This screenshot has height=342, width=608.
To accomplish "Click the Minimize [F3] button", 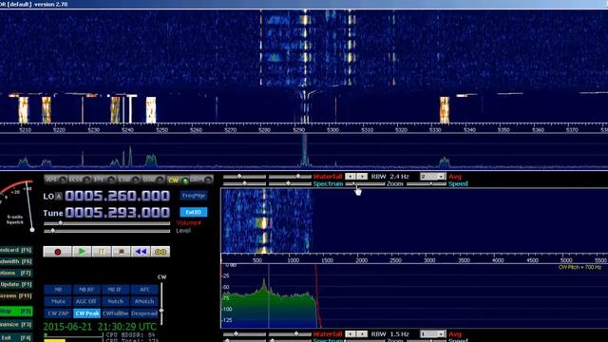I will (x=16, y=325).
